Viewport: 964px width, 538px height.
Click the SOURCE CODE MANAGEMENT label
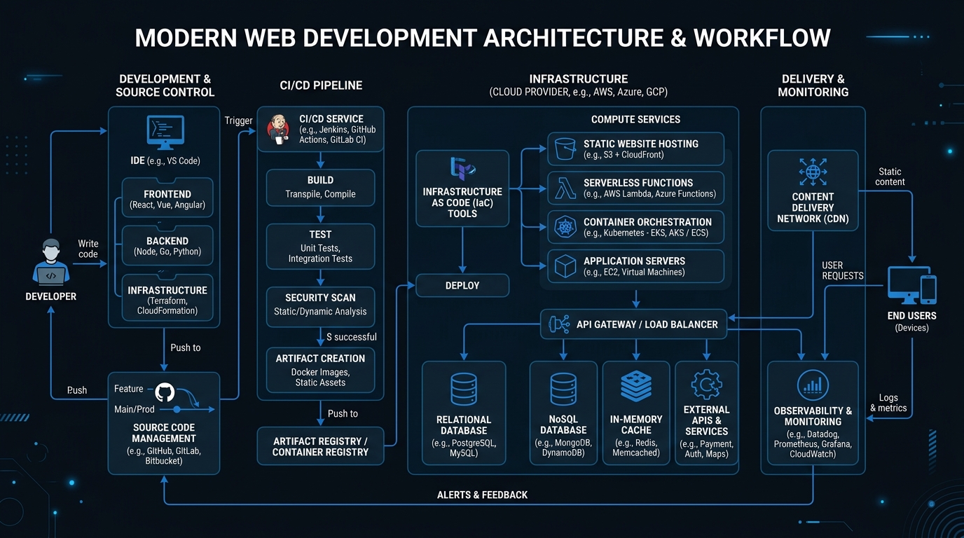pos(164,433)
